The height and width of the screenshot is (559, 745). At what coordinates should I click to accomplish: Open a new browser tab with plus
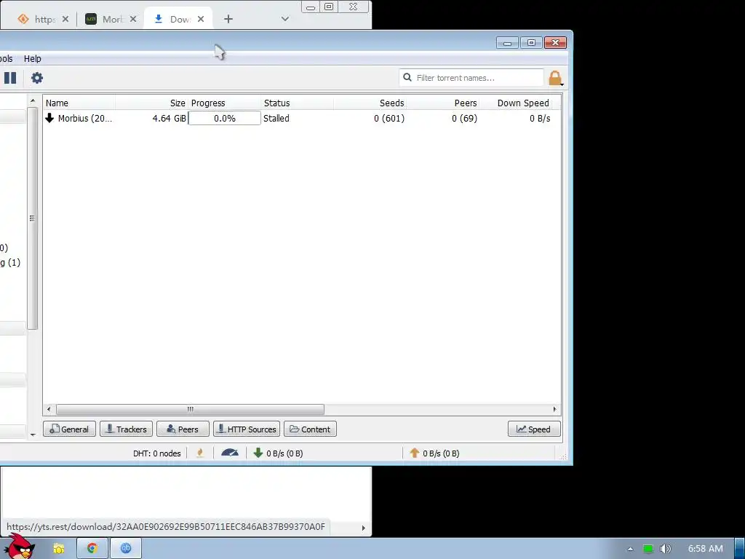228,19
